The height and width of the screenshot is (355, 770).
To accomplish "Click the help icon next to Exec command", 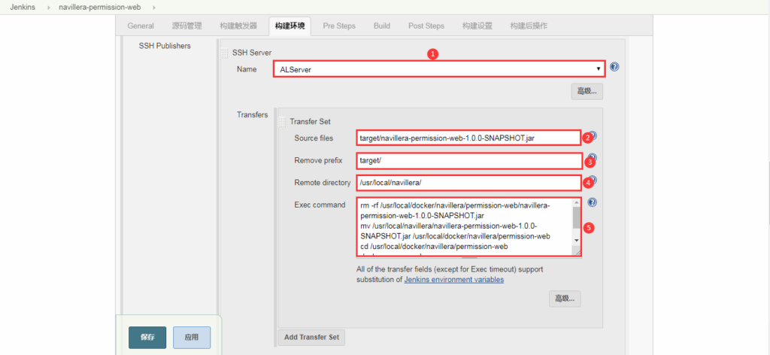I will (x=593, y=203).
